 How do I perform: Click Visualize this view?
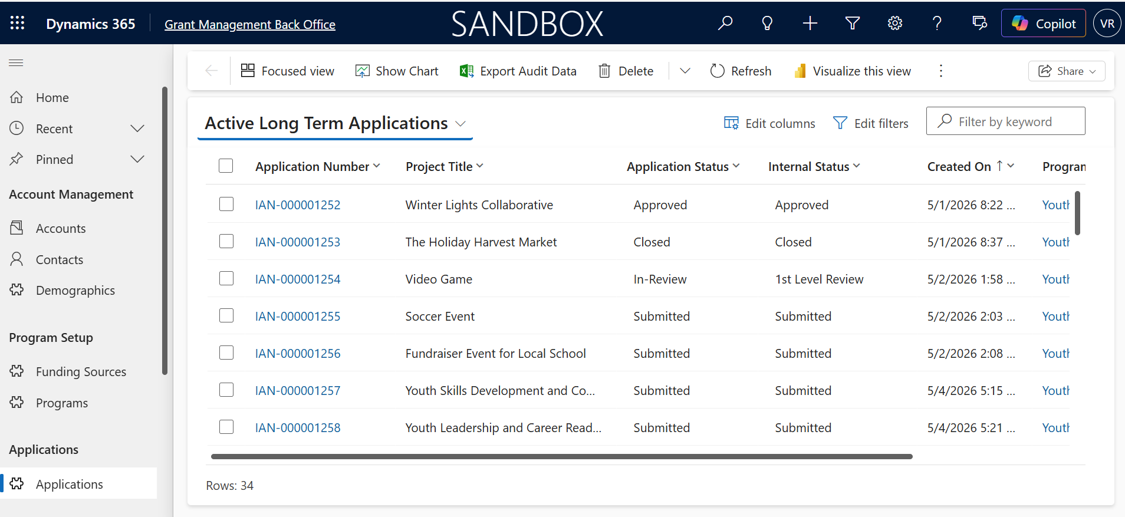point(853,71)
